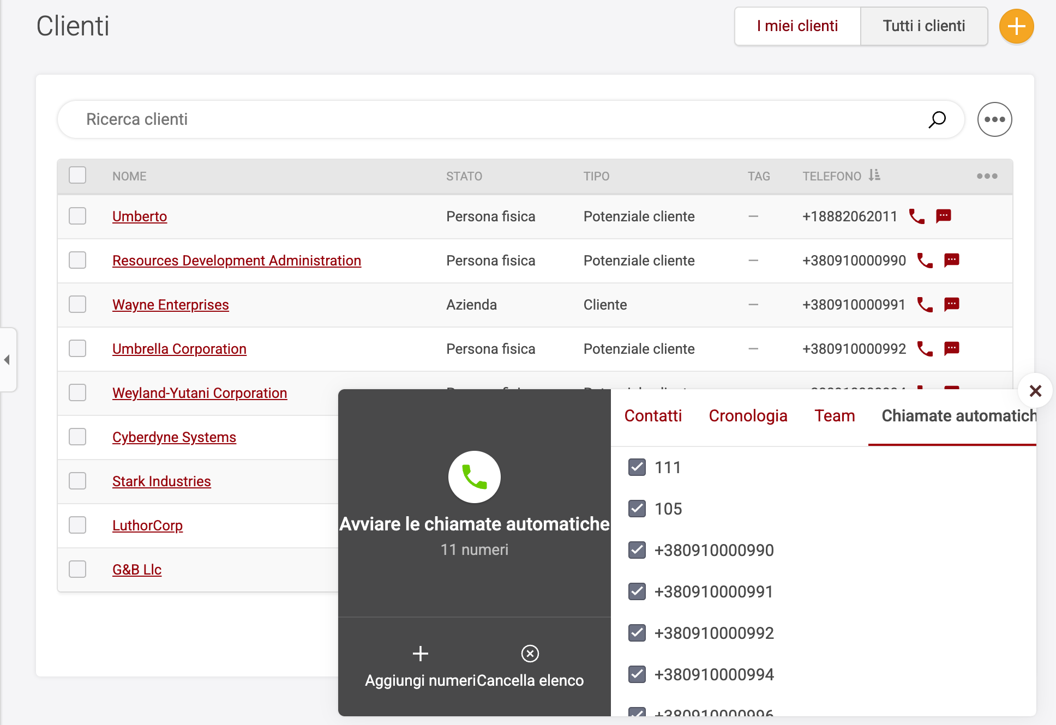
Task: Collapse the side panel with the left arrow
Action: click(7, 360)
